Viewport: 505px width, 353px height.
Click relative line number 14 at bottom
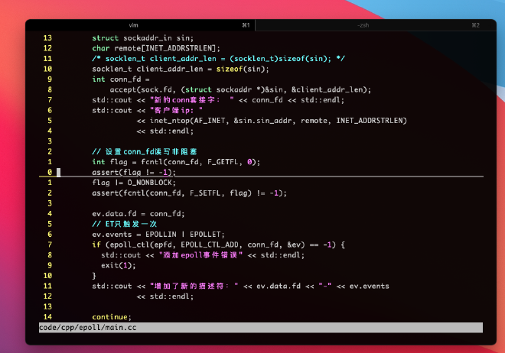47,317
